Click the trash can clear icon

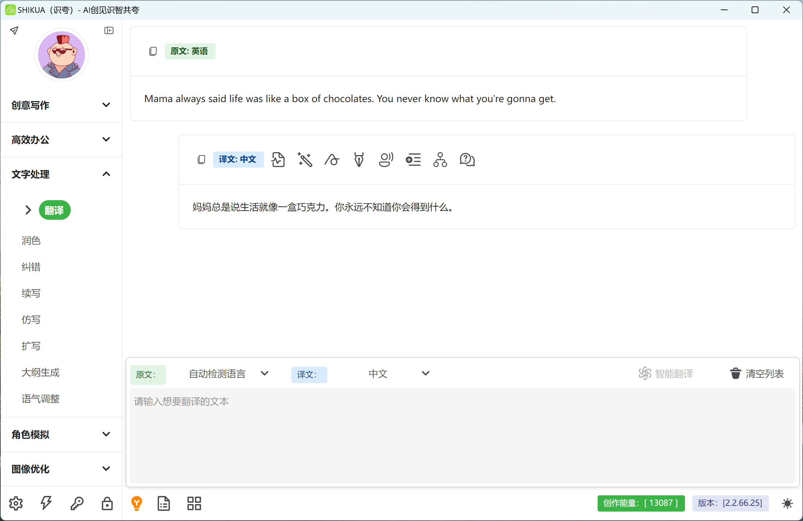coord(736,374)
